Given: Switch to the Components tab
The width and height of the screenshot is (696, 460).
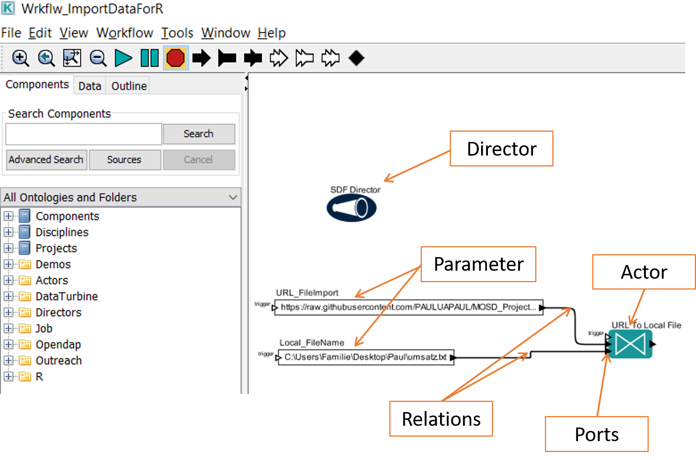Looking at the screenshot, I should coord(37,84).
